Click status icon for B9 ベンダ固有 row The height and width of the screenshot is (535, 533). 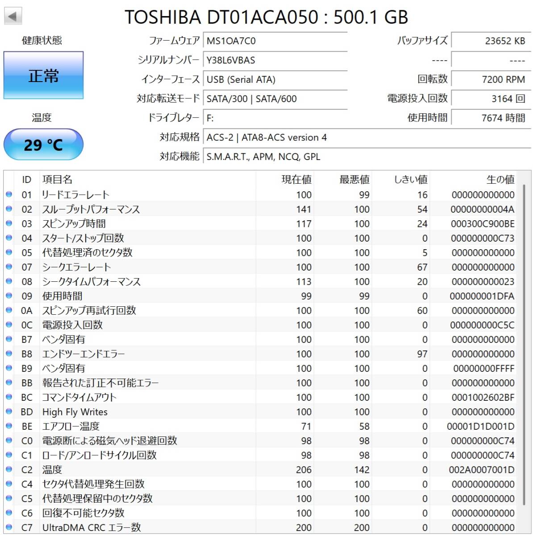tap(8, 368)
